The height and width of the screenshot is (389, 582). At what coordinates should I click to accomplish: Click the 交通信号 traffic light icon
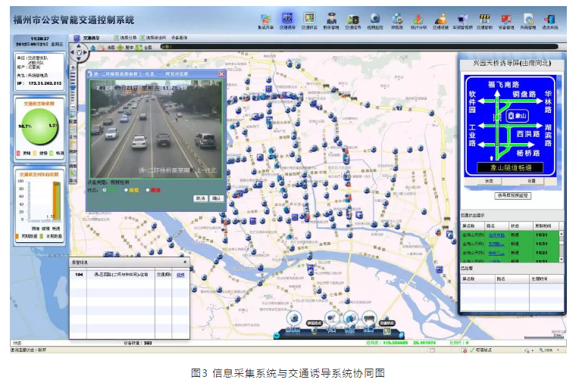353,18
